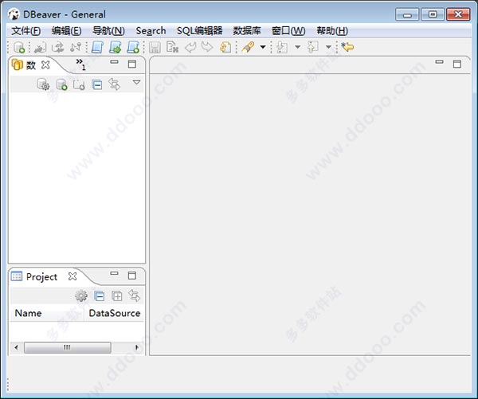Screen dimensions: 478x399
Task: Open SQL Editor scroll icon
Action: pyautogui.click(x=97, y=47)
